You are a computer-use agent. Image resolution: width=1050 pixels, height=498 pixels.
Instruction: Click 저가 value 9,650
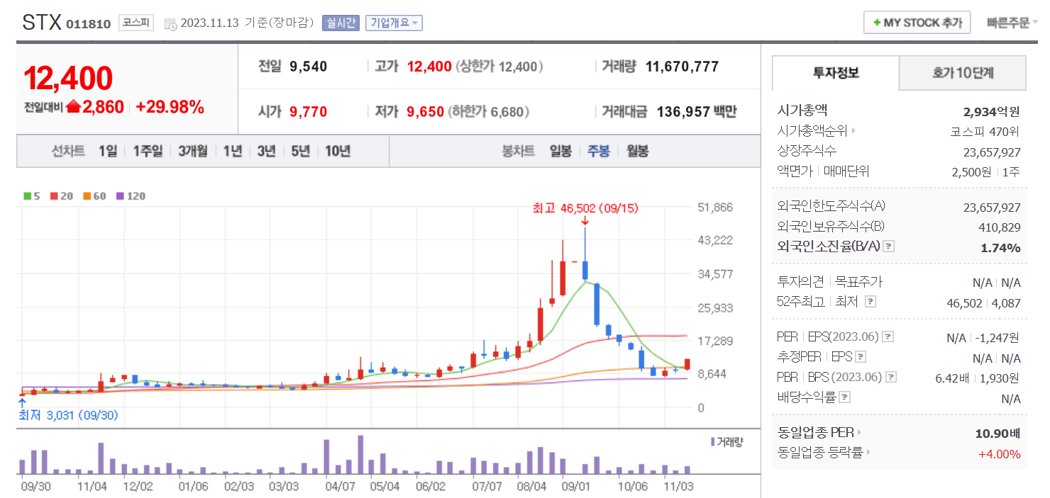(426, 111)
